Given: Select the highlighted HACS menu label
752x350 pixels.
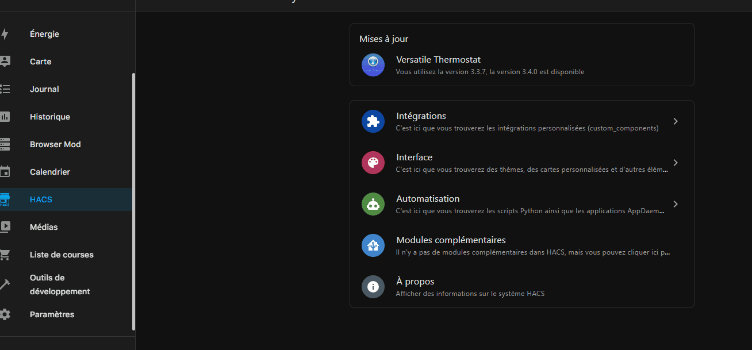Looking at the screenshot, I should click(x=41, y=199).
